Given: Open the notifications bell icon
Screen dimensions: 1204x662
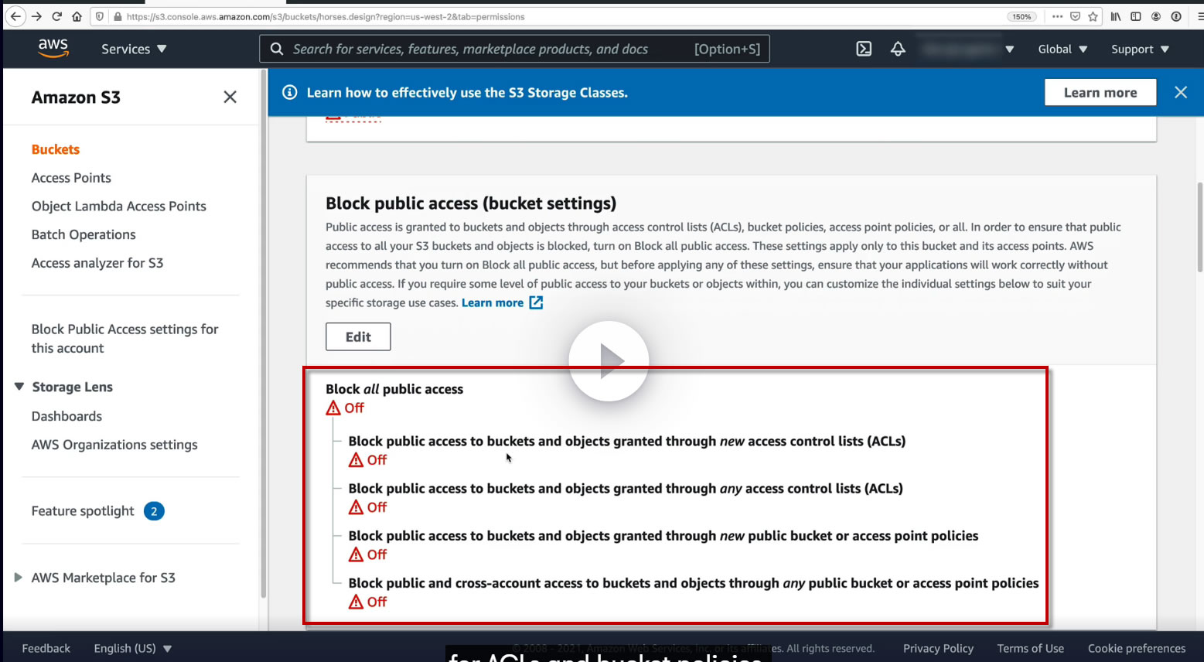Looking at the screenshot, I should [898, 49].
